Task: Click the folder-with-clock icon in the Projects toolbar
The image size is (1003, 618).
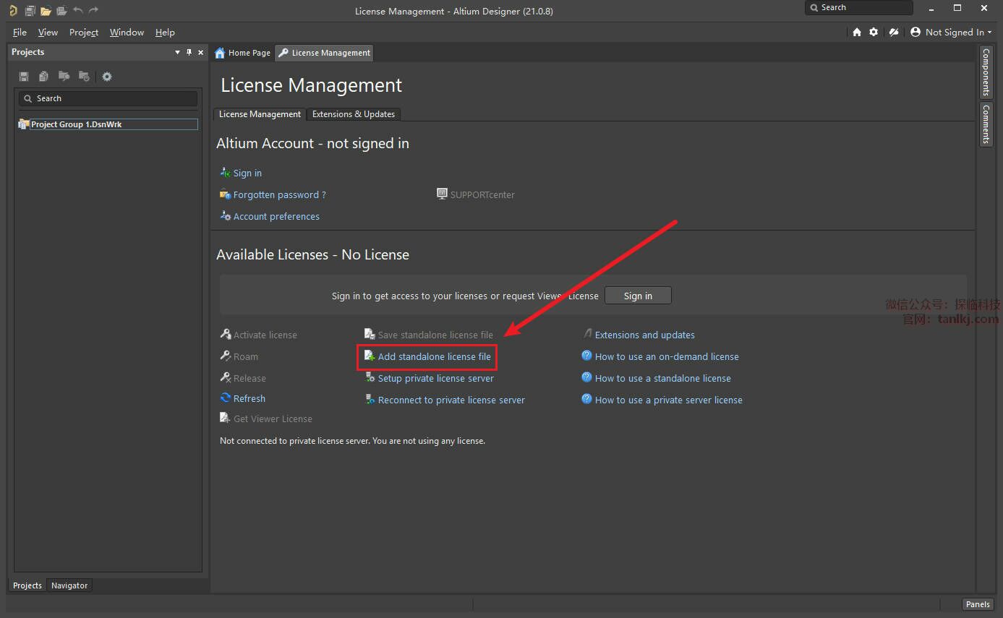Action: pos(84,76)
